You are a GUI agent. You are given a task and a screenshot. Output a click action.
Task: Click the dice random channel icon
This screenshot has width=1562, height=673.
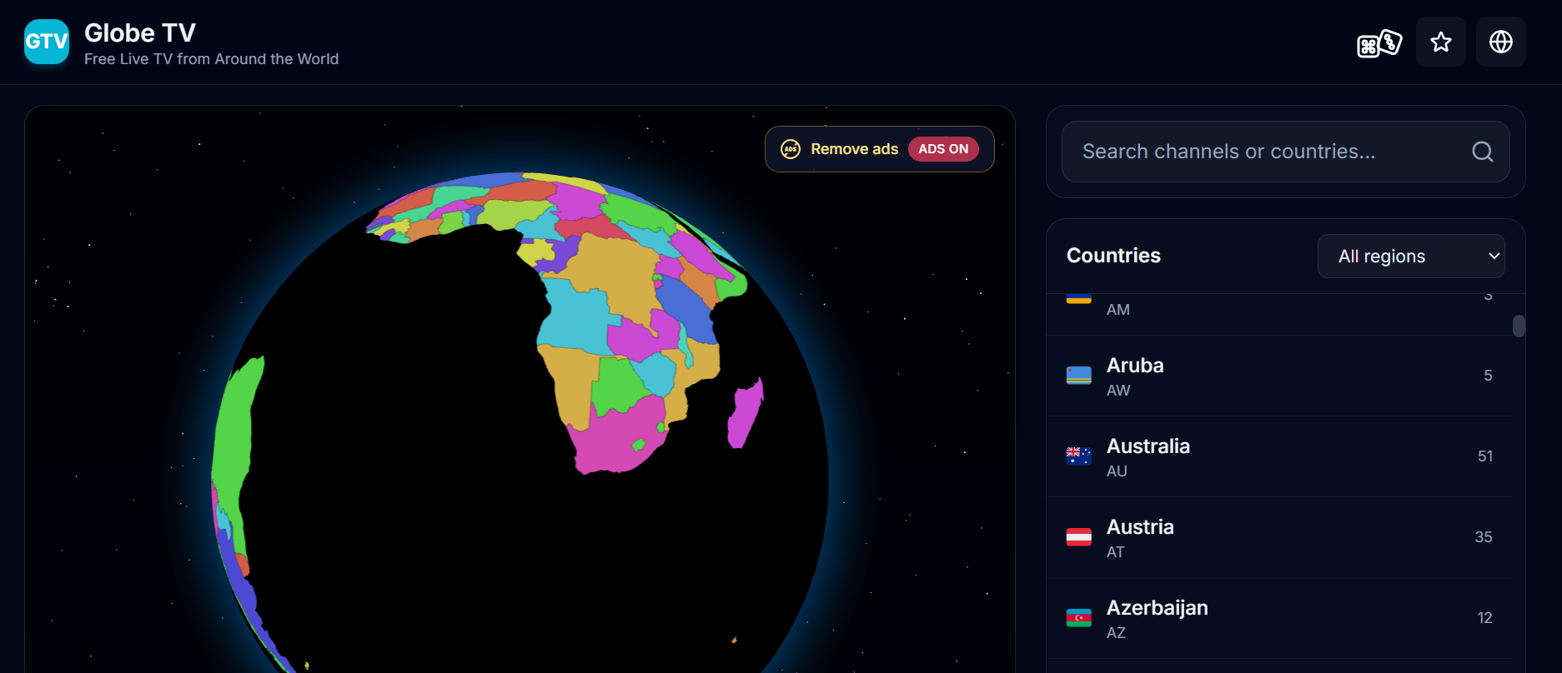(x=1379, y=42)
